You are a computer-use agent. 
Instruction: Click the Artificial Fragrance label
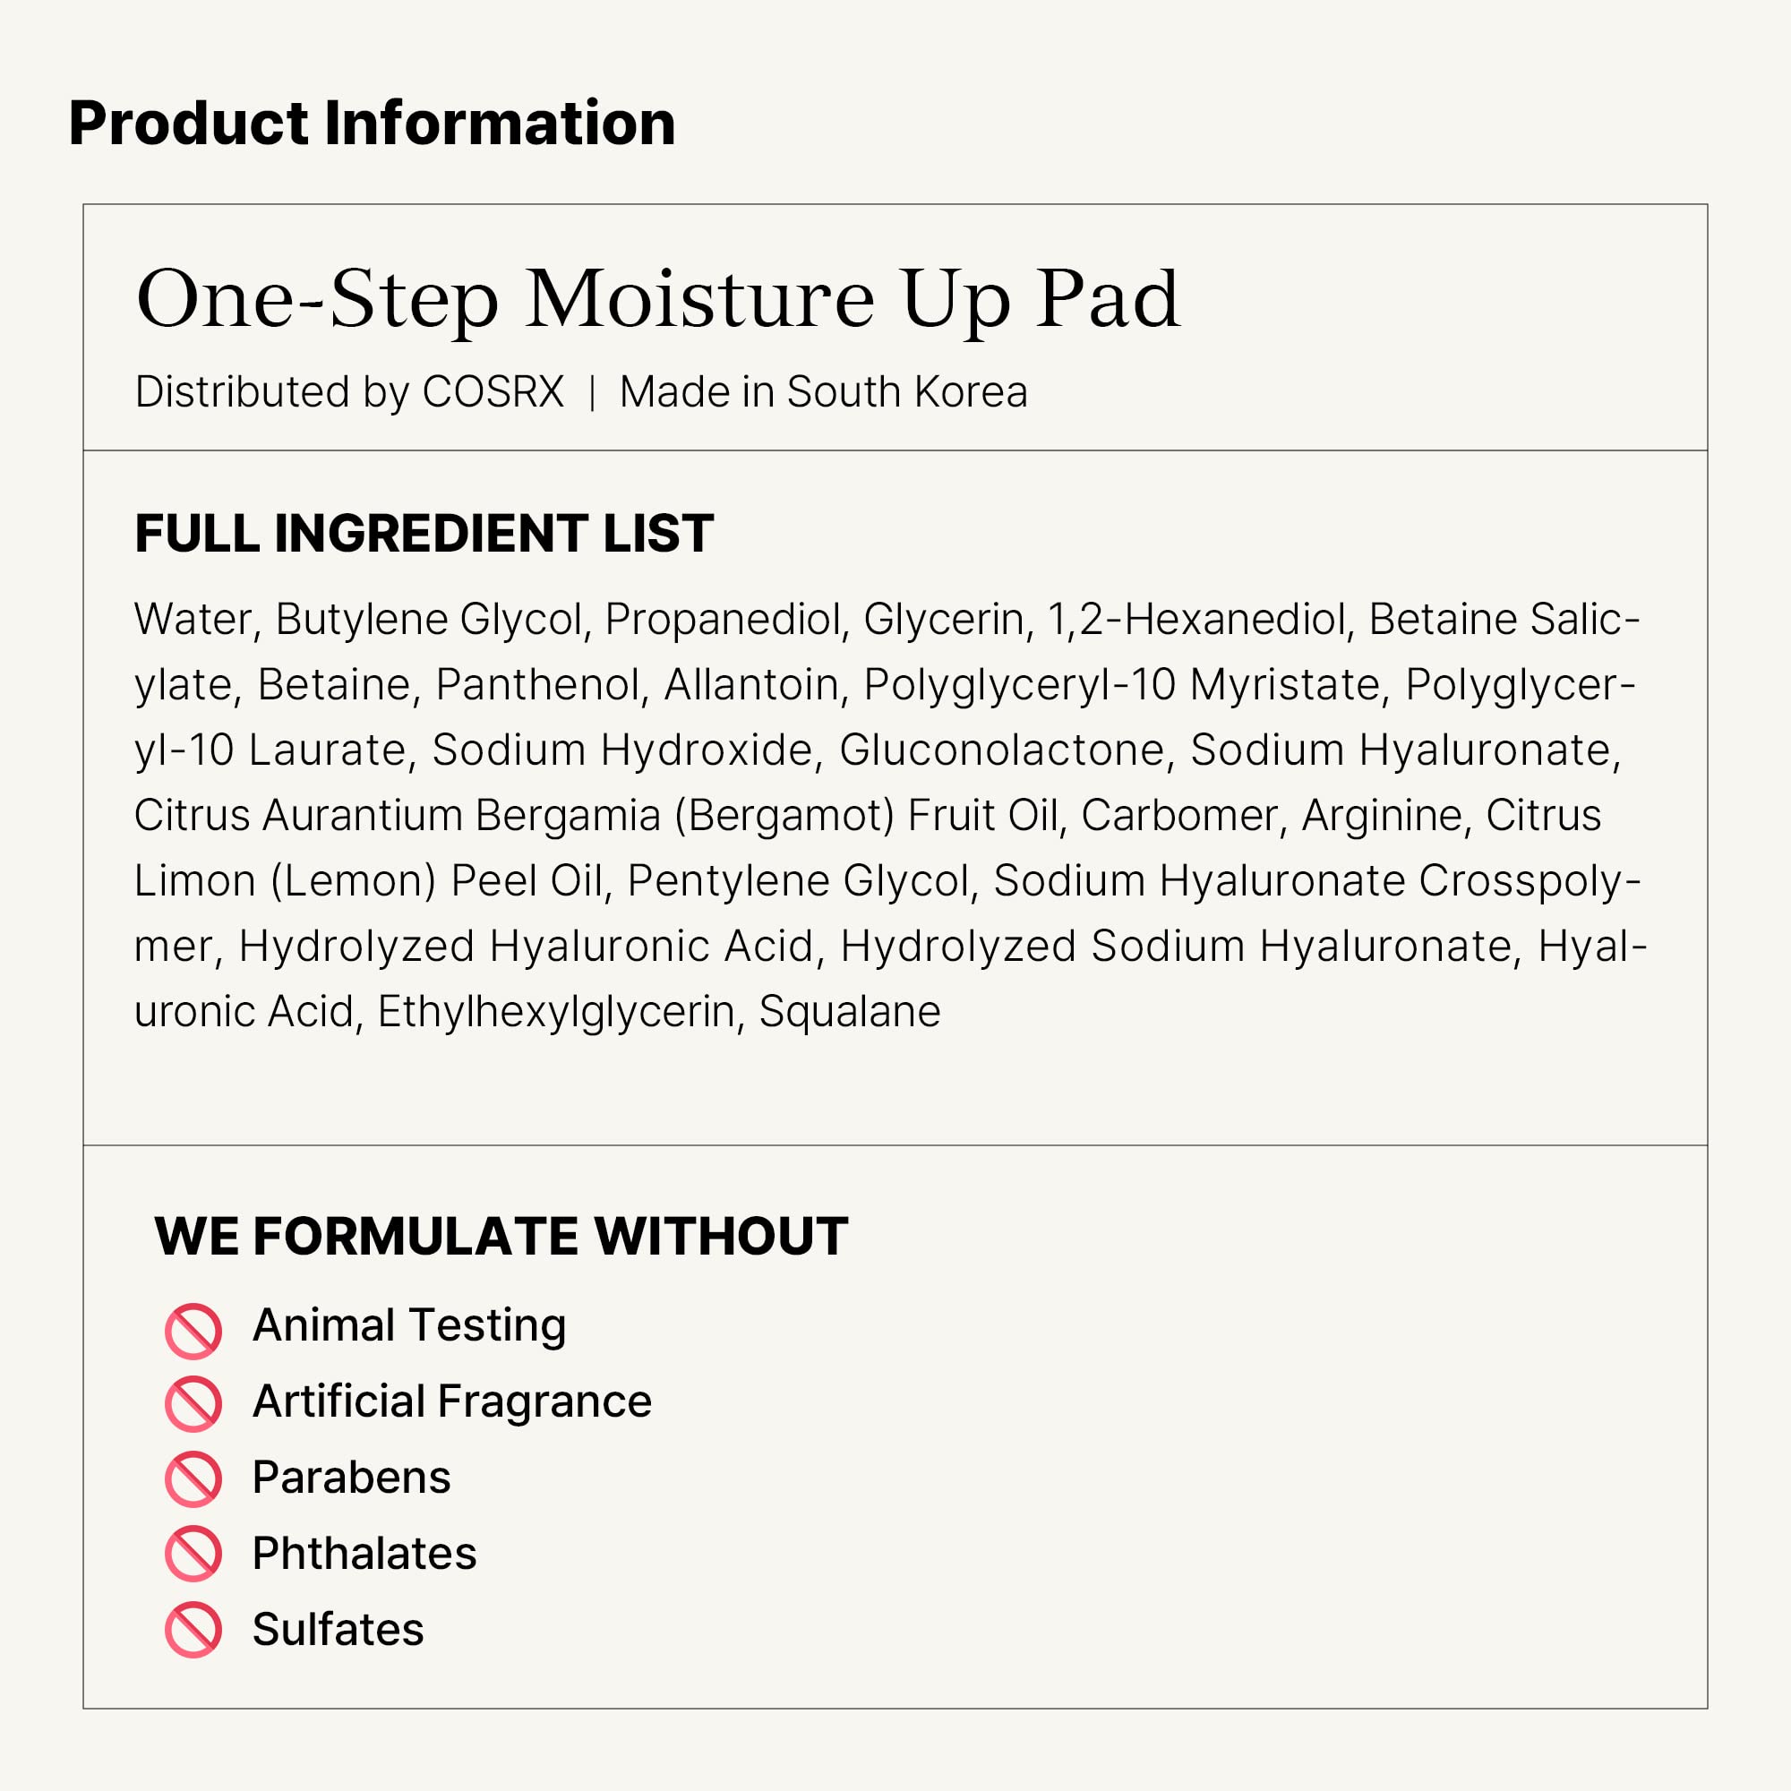(451, 1401)
